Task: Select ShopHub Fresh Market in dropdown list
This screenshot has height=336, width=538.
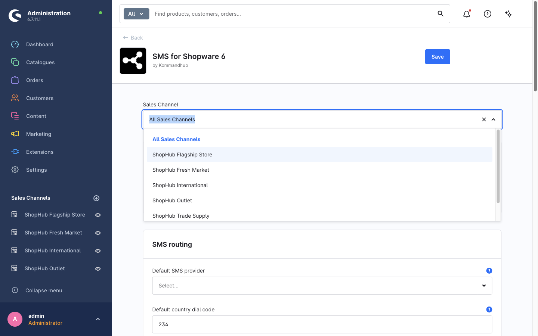Action: coord(319,170)
